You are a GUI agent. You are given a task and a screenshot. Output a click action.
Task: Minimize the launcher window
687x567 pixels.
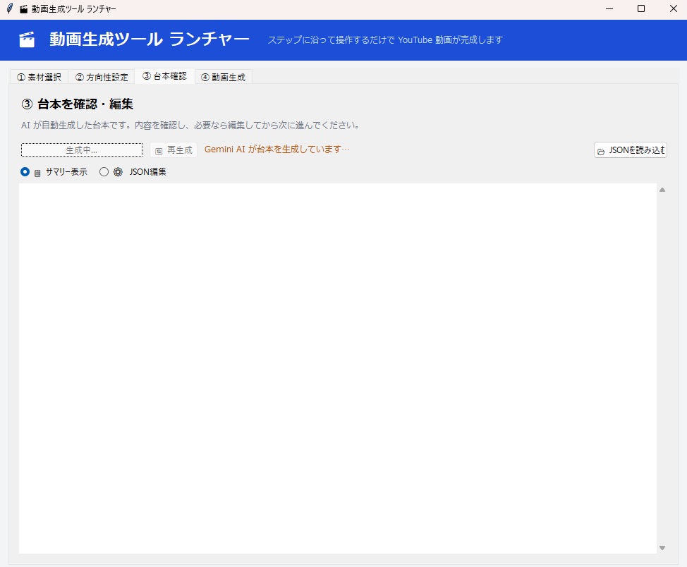point(609,8)
